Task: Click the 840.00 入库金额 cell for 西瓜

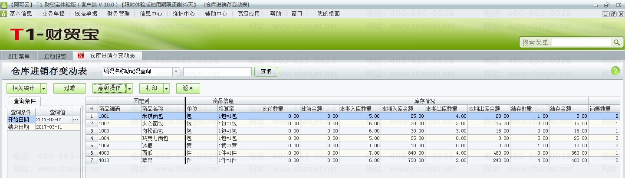Action: tap(403, 153)
